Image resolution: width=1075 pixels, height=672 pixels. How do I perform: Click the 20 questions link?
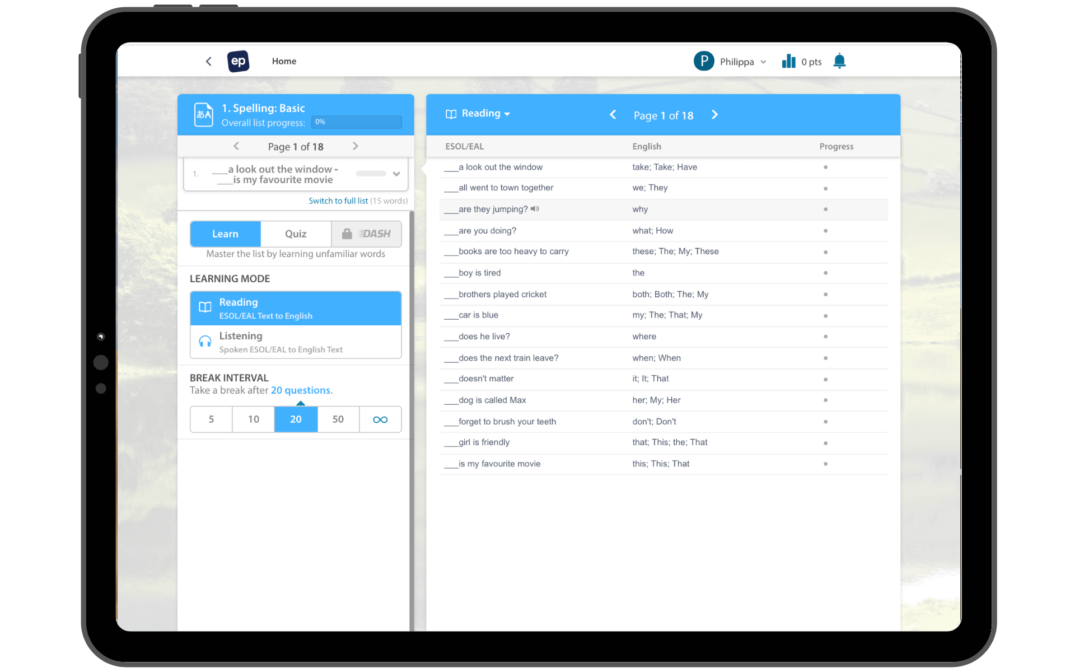pos(301,390)
